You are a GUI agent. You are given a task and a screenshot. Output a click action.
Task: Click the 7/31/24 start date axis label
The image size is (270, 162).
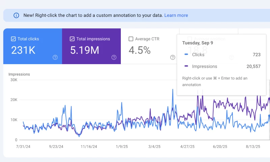tap(24, 147)
